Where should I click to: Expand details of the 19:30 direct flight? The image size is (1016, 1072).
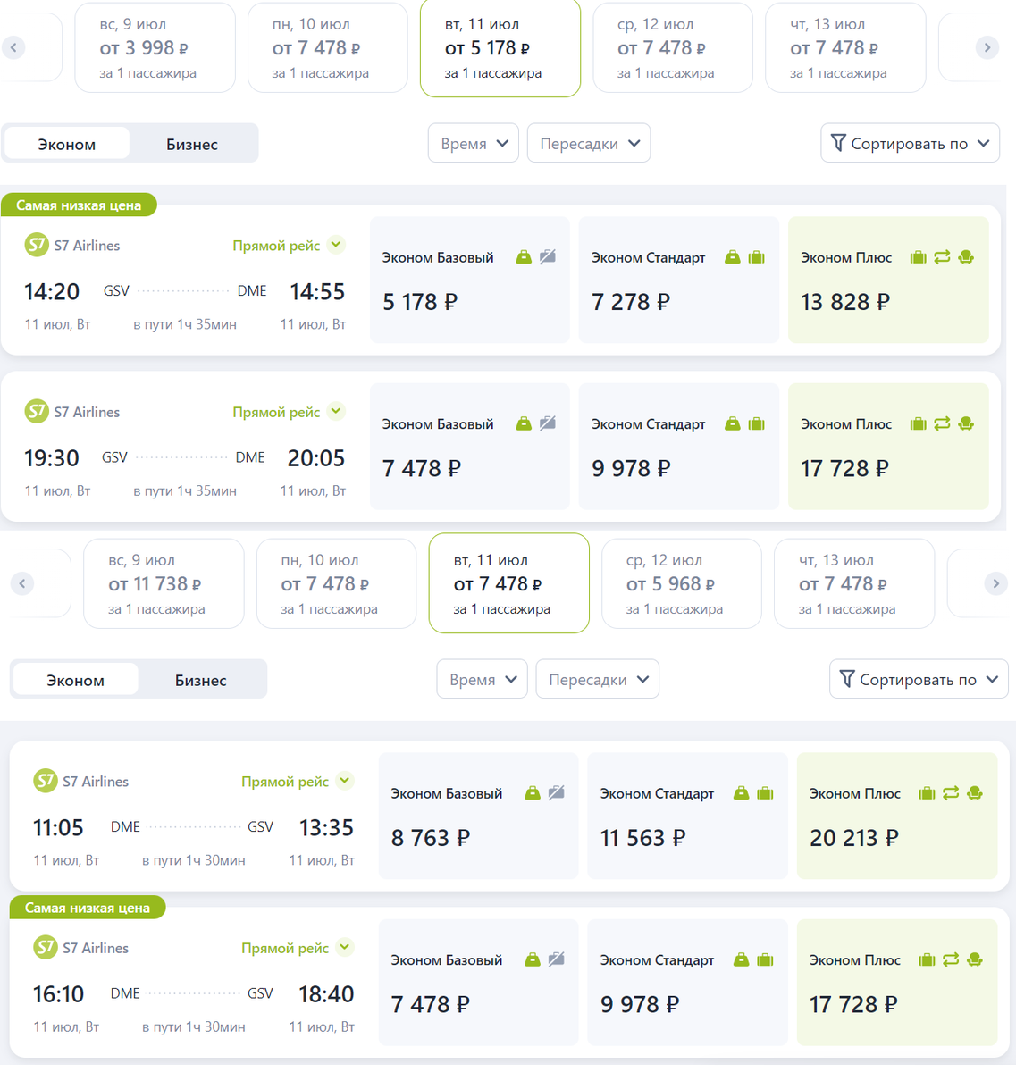pos(336,412)
